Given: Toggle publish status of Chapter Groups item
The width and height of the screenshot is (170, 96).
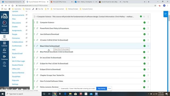Looking at the screenshot, I should pos(144,75).
